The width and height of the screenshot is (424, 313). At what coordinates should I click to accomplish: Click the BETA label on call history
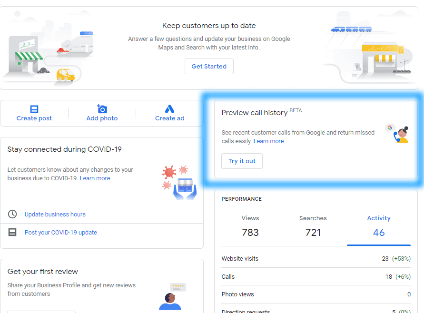296,110
